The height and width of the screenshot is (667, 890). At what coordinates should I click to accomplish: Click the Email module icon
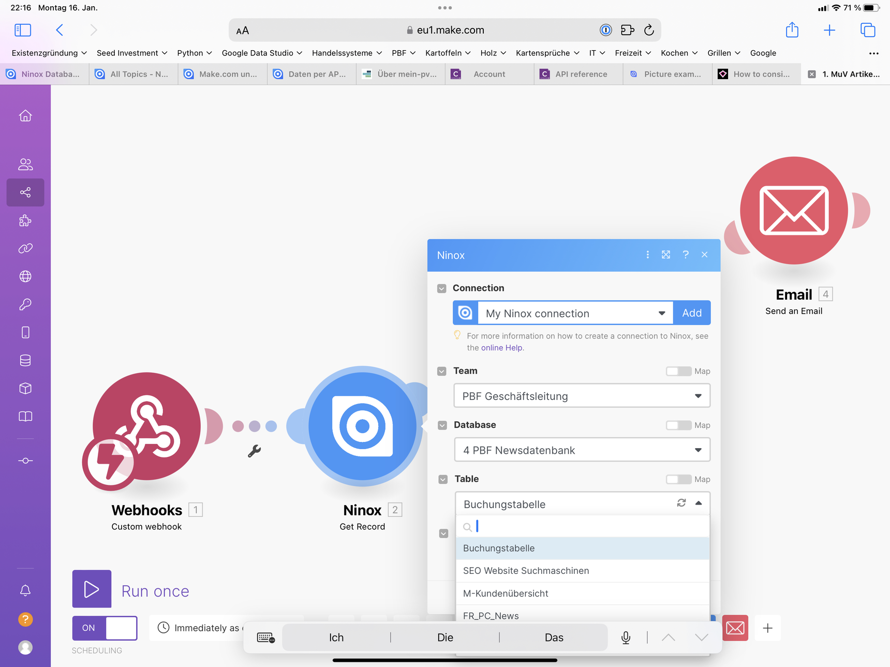coord(794,211)
